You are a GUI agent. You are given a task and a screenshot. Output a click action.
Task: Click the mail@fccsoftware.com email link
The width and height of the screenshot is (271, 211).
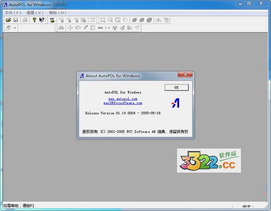123,103
